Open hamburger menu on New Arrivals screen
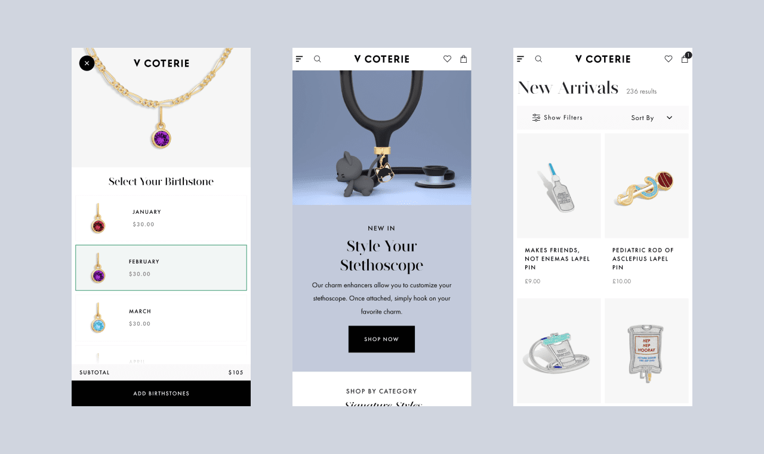Screen dimensions: 764x454 click(x=520, y=59)
